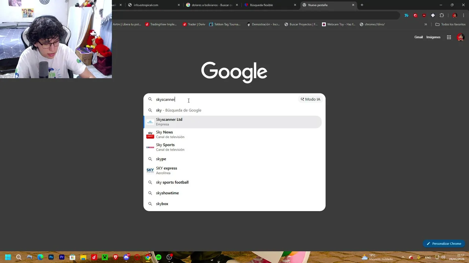Expand the hidden bookmarks chevron
The height and width of the screenshot is (263, 469).
click(425, 24)
